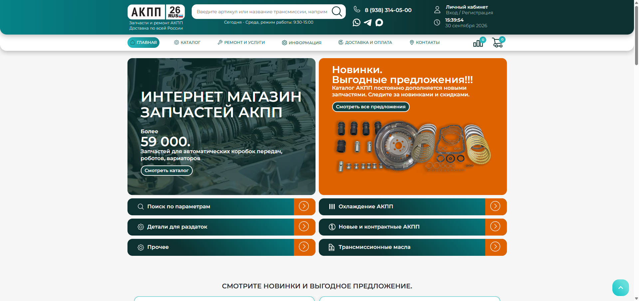The image size is (639, 301).
Task: Focus the part number search field
Action: pyautogui.click(x=262, y=12)
